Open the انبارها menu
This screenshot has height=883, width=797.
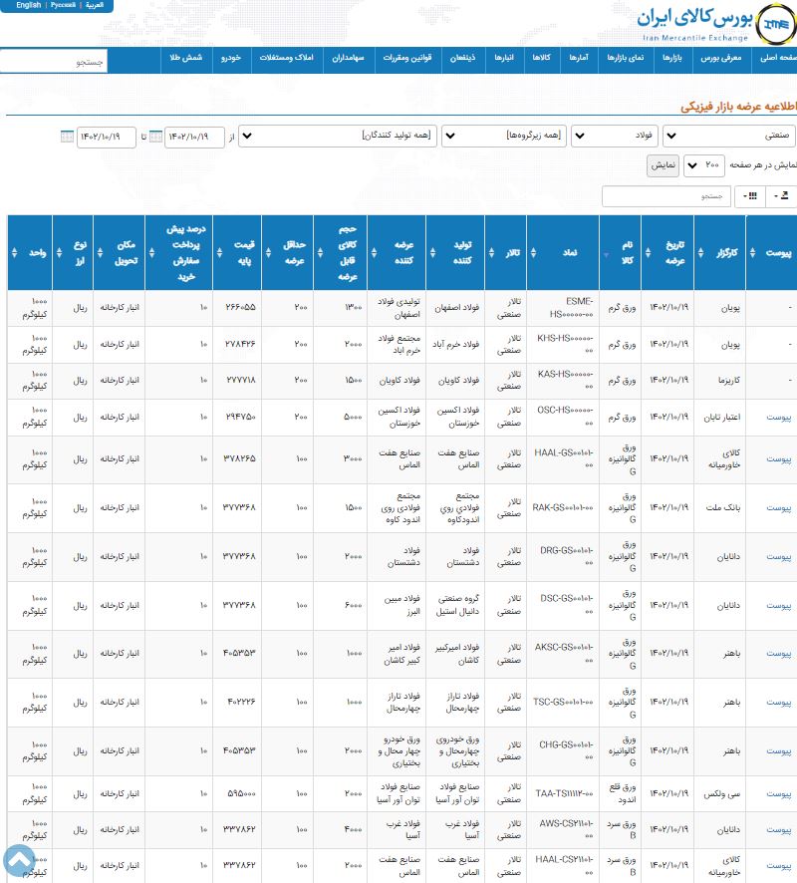(x=504, y=58)
